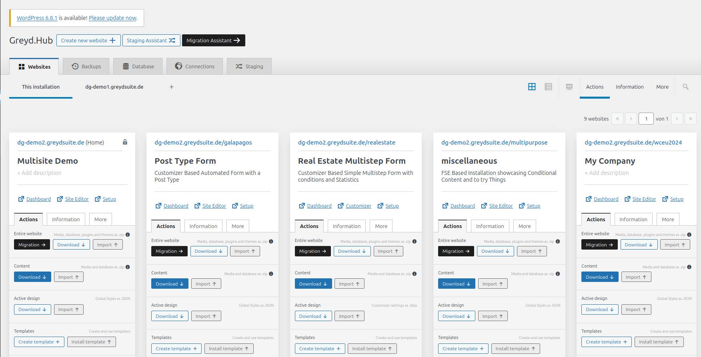Click info icon beside Entire website on miscellaneous card
The height and width of the screenshot is (357, 701).
pyautogui.click(x=558, y=242)
